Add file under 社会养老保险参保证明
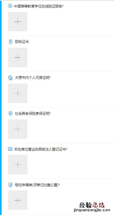Viewport: 114px width, 215px height. (x=18, y=129)
